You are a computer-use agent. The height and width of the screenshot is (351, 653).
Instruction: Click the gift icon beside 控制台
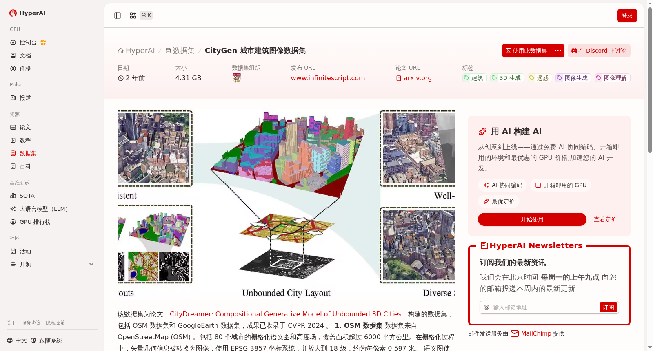[x=43, y=42]
